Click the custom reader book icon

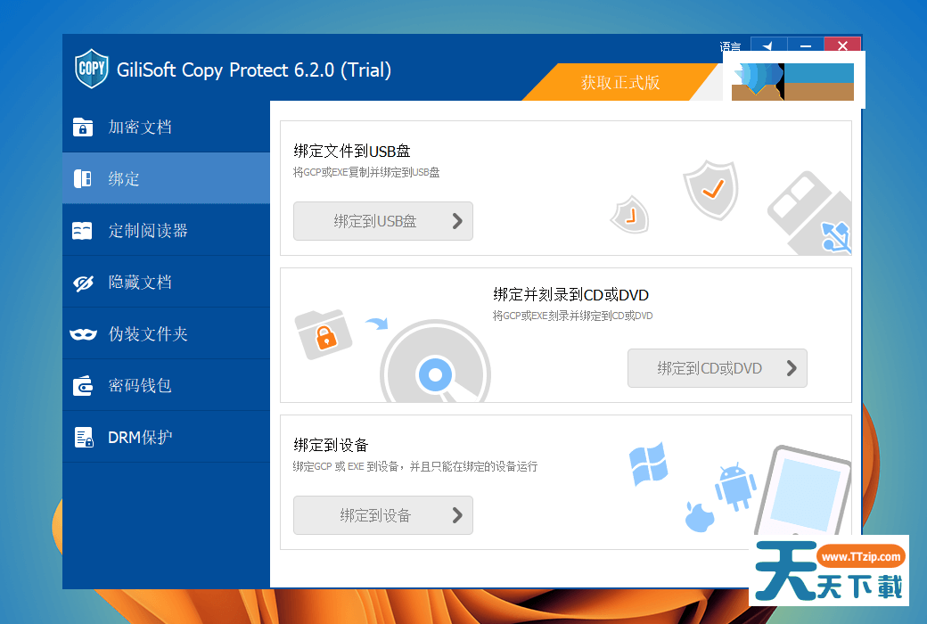82,231
